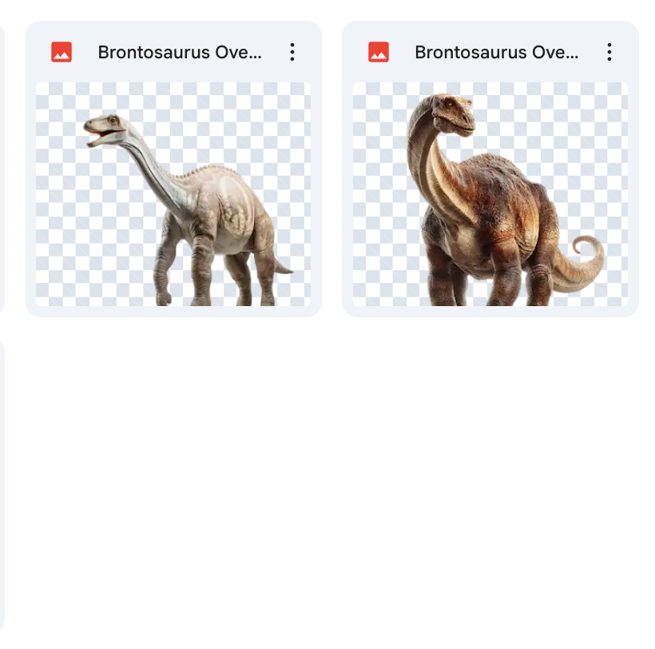Click the left card's "Brontosaurus Ove..." title
The image size is (655, 649).
[x=180, y=53]
